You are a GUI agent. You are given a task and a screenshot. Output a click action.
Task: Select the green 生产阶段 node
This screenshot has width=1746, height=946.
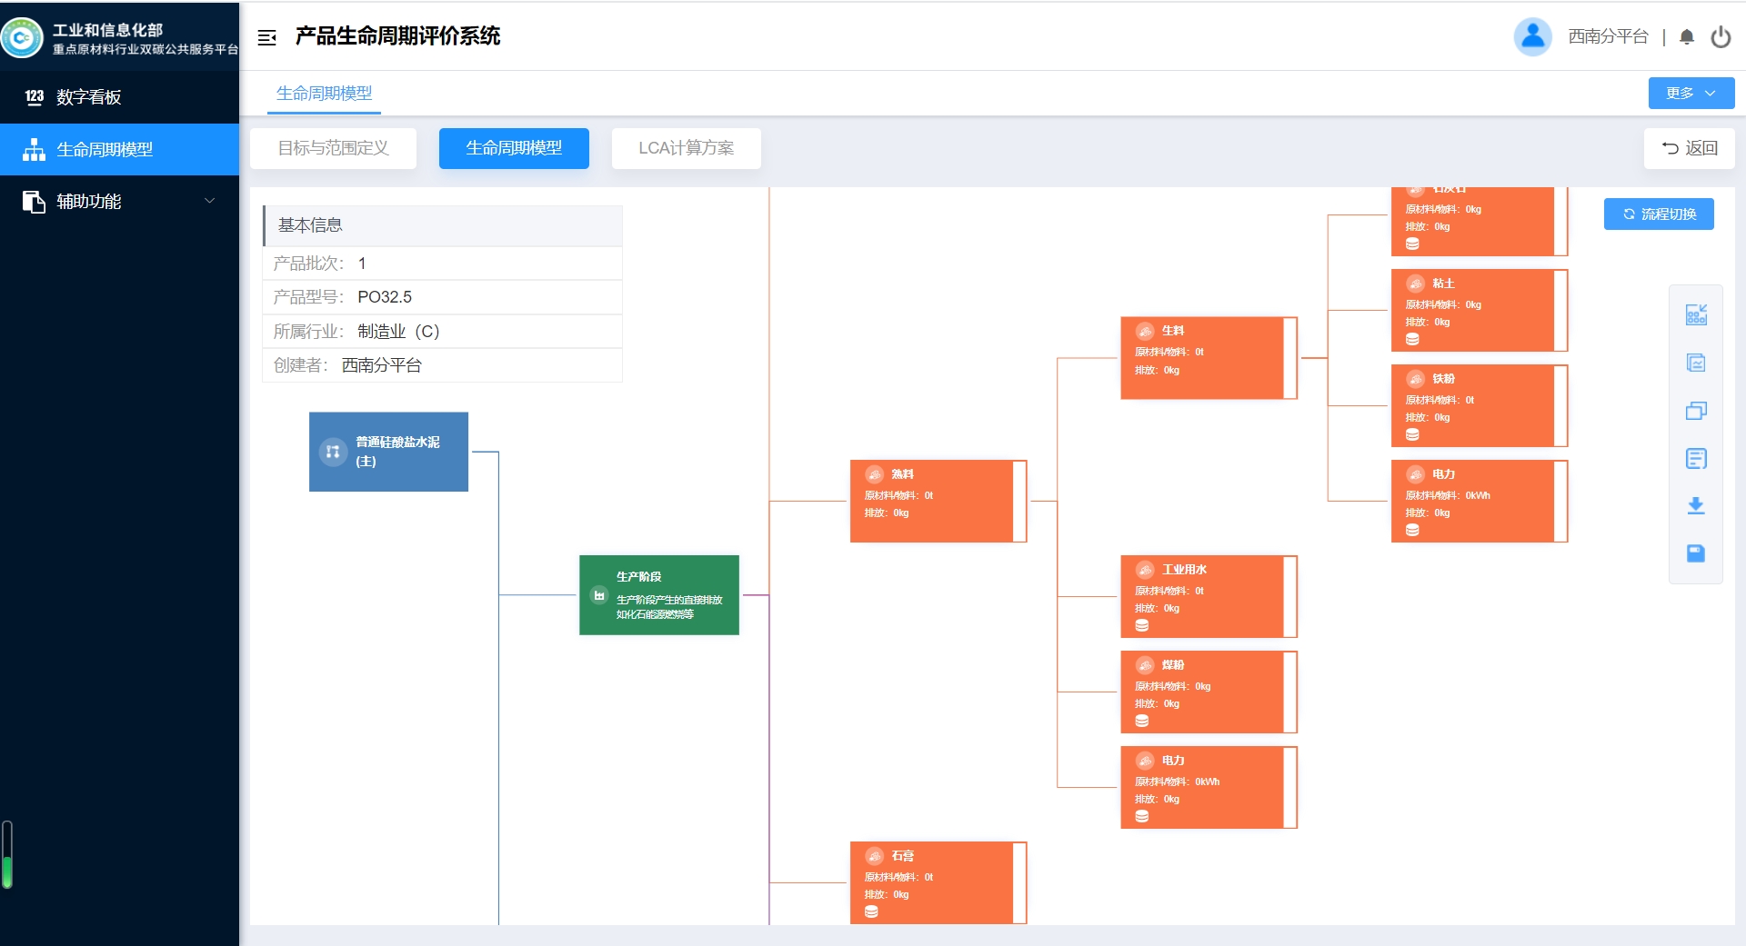pyautogui.click(x=658, y=595)
